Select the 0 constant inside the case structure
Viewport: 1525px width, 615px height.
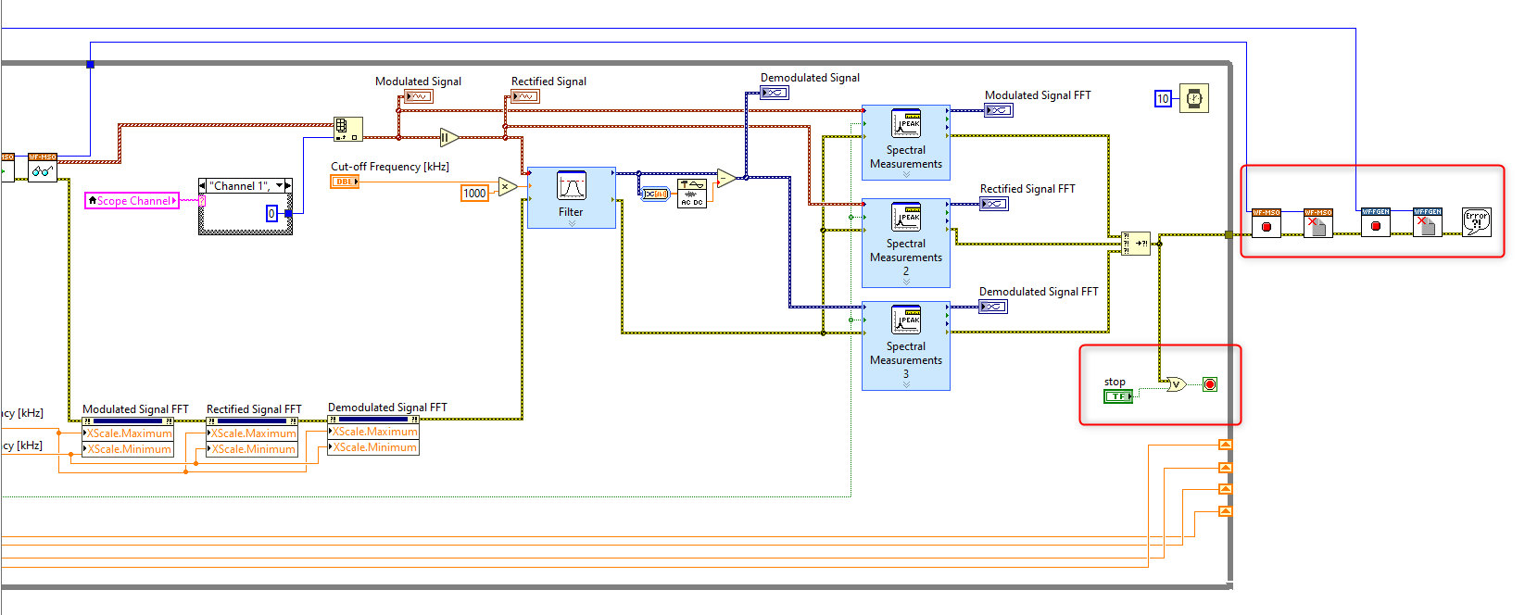click(x=271, y=213)
